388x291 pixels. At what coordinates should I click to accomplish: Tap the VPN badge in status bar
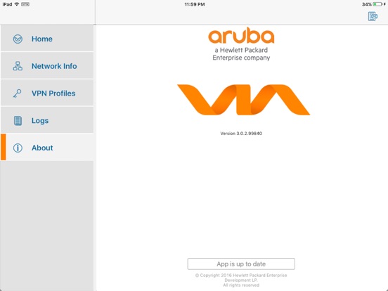click(25, 4)
